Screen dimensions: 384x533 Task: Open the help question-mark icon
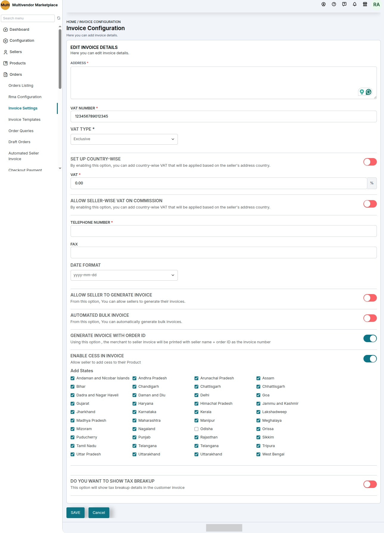click(x=334, y=4)
